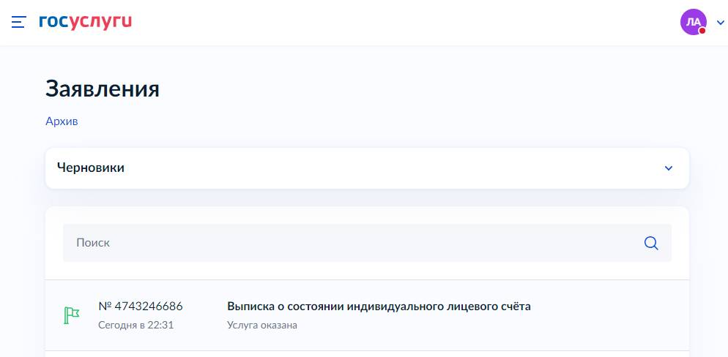This screenshot has width=728, height=357.
Task: Click the Заявления page heading
Action: point(102,89)
